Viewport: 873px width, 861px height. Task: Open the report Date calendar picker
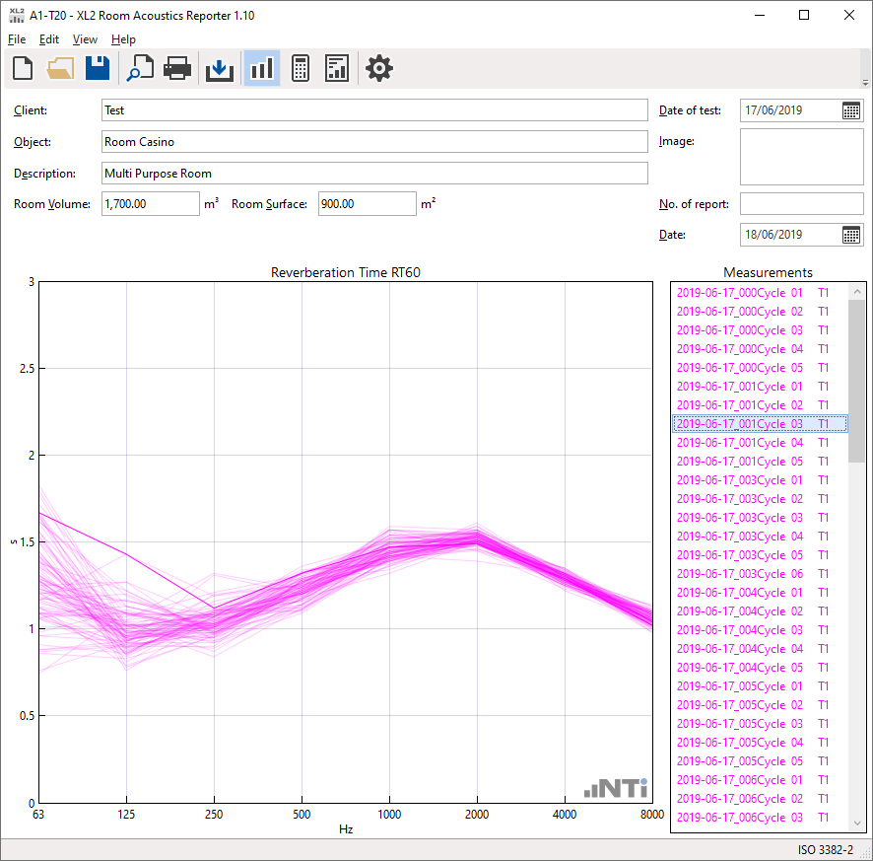point(851,235)
